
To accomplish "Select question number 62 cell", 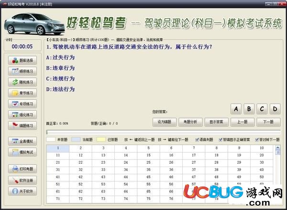I will click(80, 191).
